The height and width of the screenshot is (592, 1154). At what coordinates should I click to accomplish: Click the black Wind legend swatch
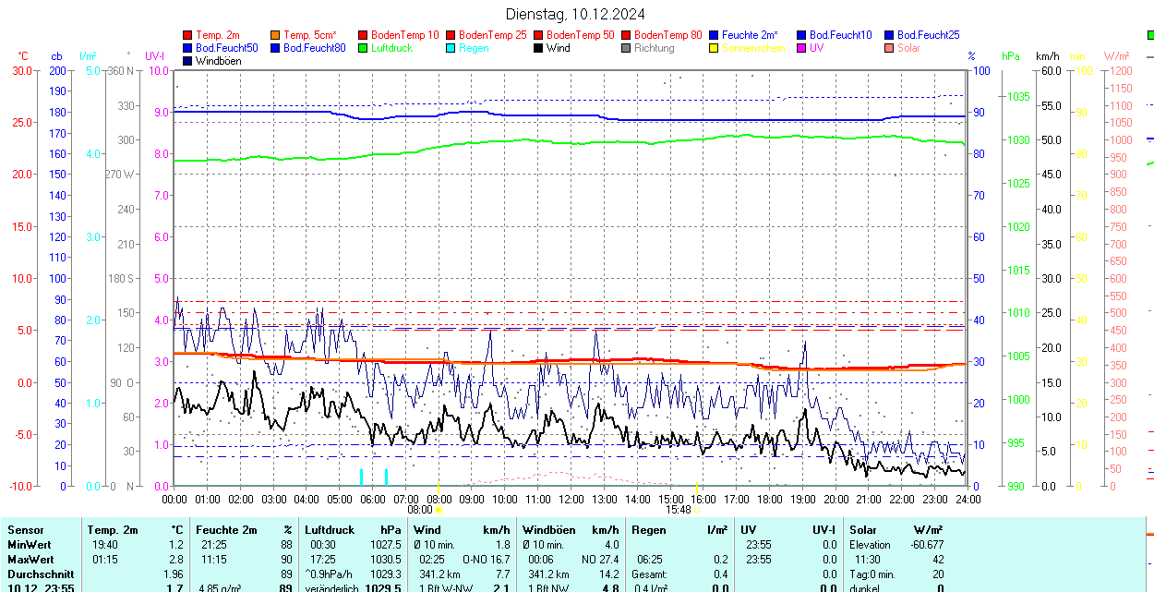click(539, 48)
